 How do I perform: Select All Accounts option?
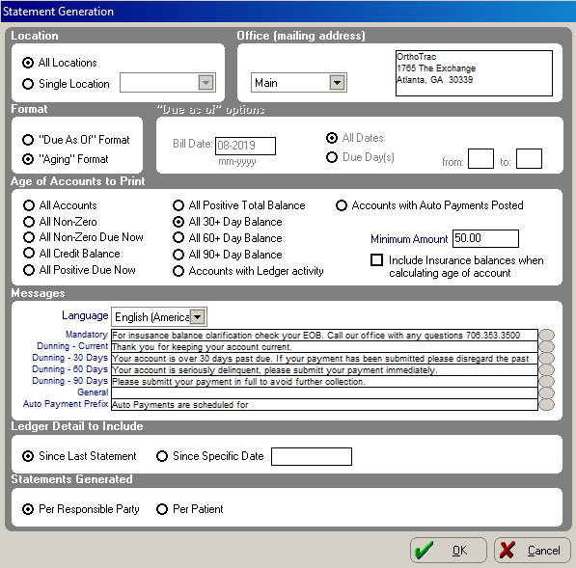click(x=29, y=205)
